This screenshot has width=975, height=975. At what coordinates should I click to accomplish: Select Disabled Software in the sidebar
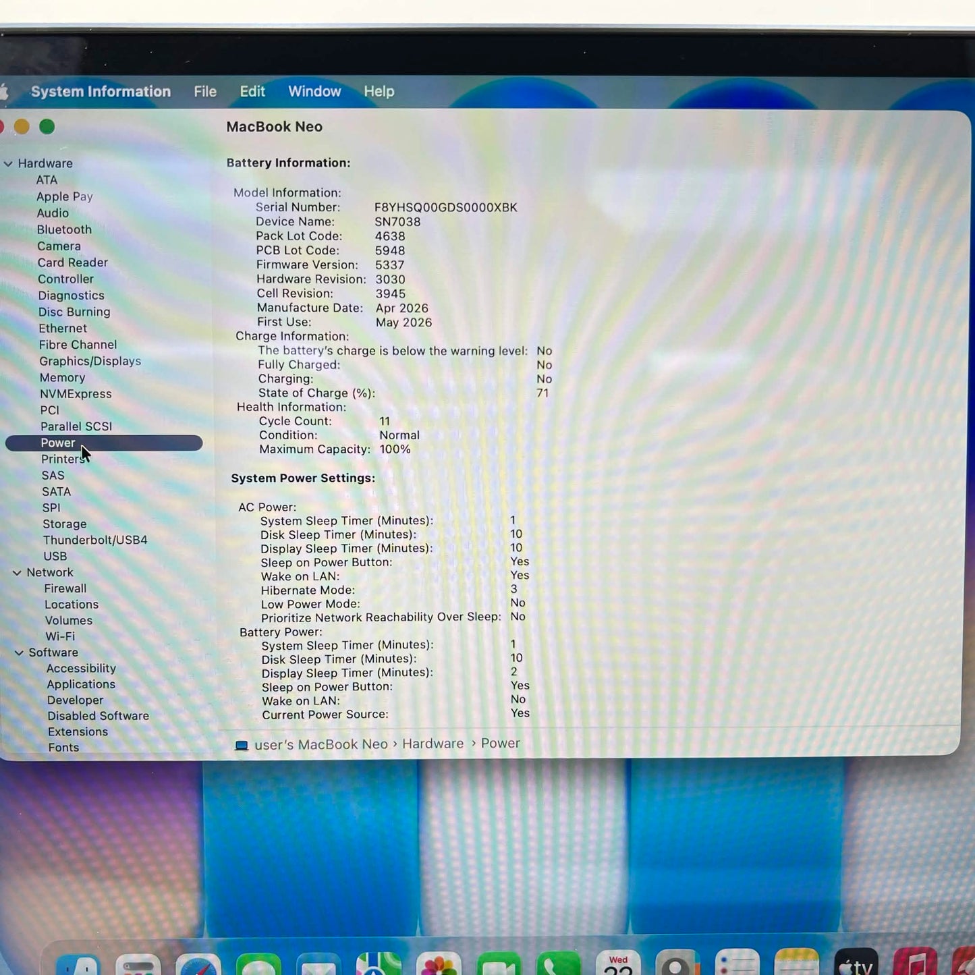click(99, 717)
